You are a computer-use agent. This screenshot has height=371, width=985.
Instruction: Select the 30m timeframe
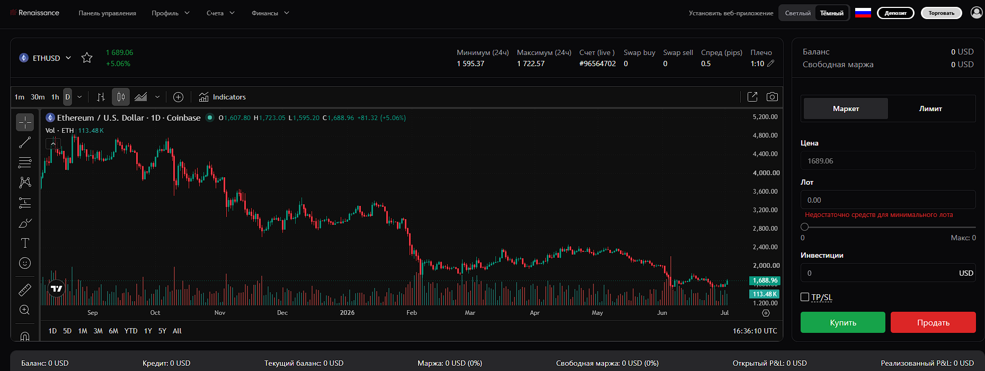tap(38, 97)
